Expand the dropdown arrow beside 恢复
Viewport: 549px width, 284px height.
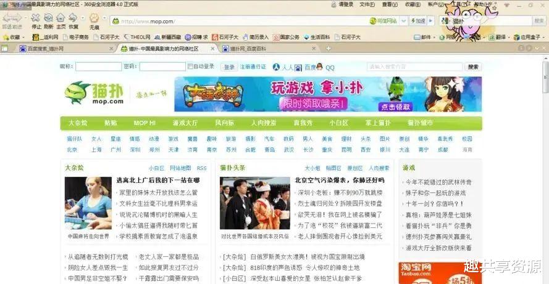pos(83,17)
